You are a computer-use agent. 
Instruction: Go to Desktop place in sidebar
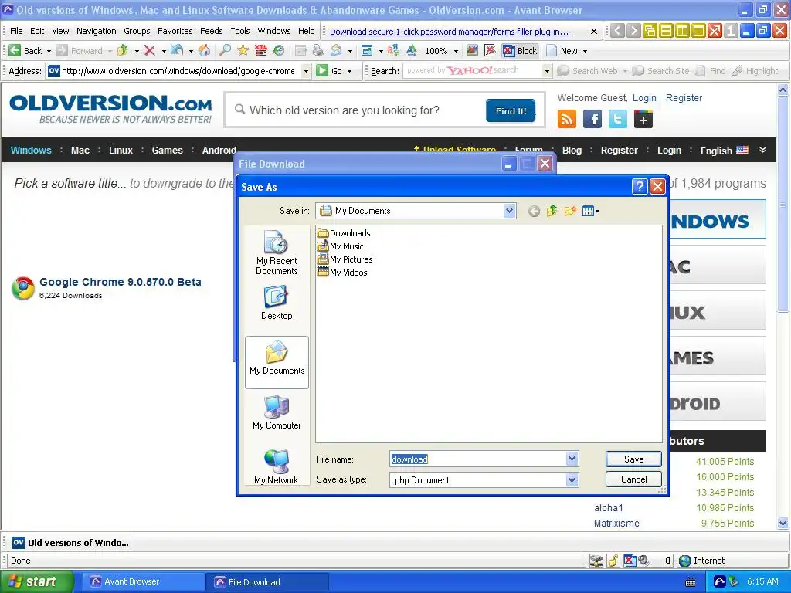(277, 303)
